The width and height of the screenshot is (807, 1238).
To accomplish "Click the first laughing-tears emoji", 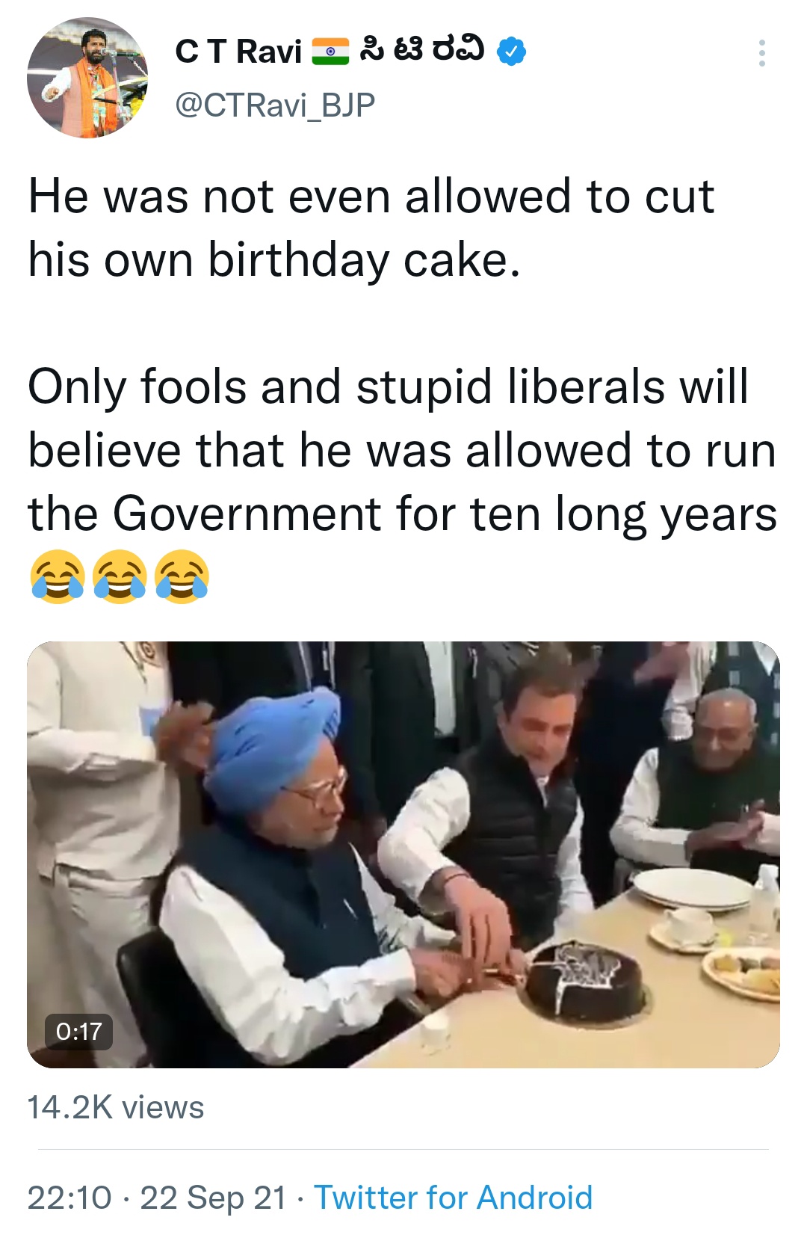I will (57, 576).
